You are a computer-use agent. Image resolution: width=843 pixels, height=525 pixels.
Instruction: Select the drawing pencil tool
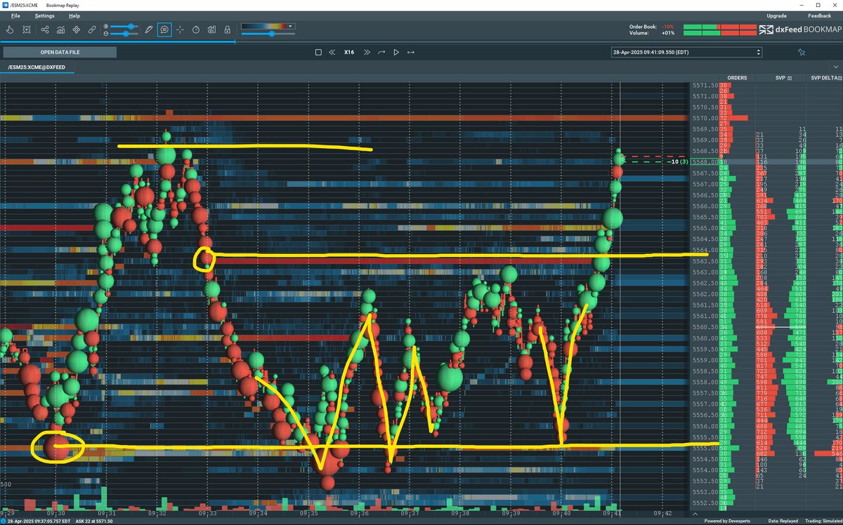(148, 29)
